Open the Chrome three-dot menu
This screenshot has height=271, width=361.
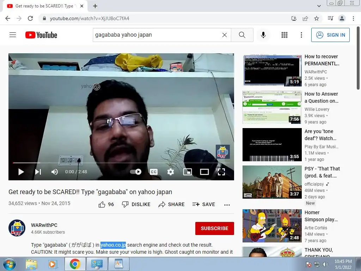click(x=353, y=18)
